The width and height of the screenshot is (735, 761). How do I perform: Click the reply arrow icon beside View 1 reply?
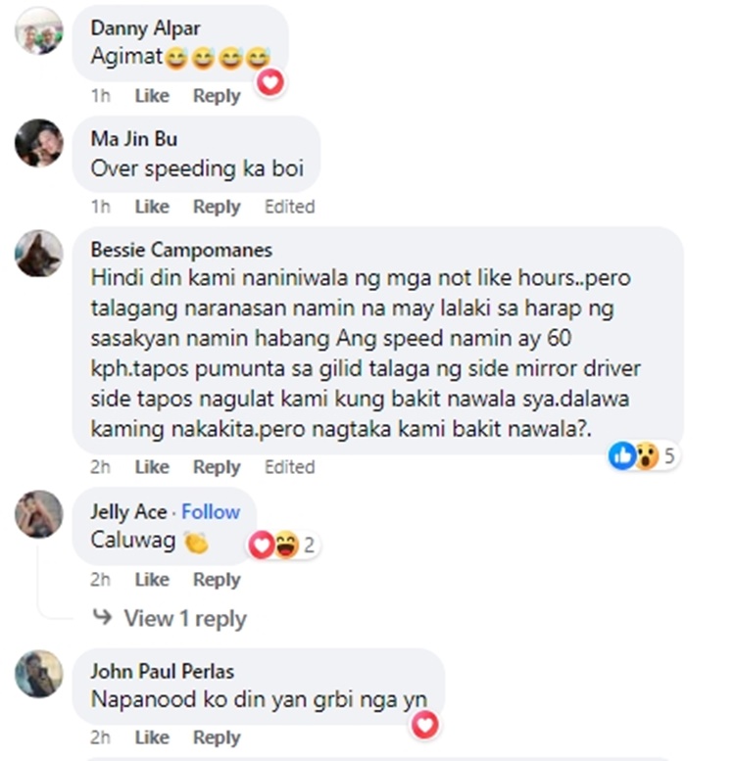pyautogui.click(x=102, y=617)
